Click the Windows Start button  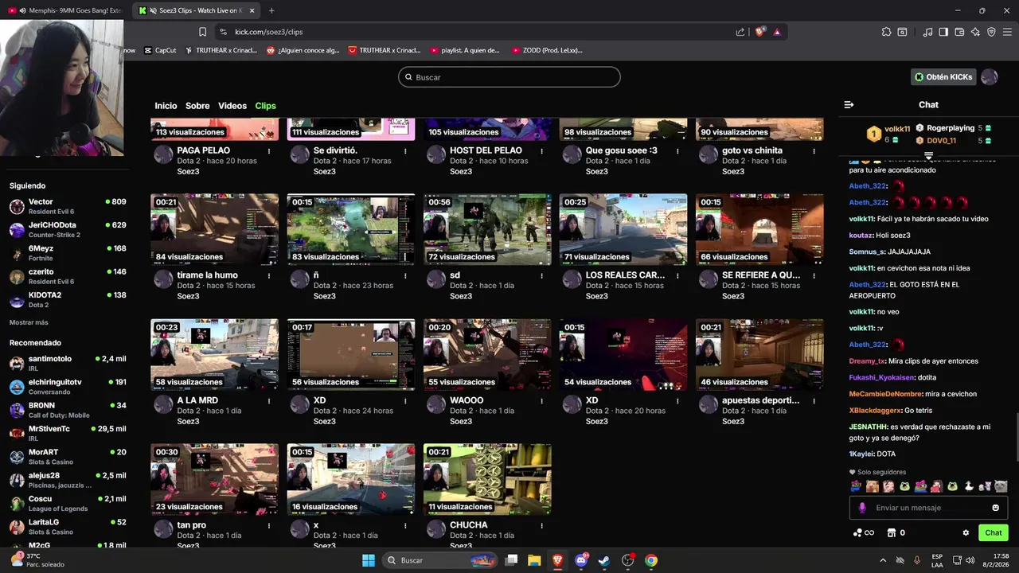(369, 560)
